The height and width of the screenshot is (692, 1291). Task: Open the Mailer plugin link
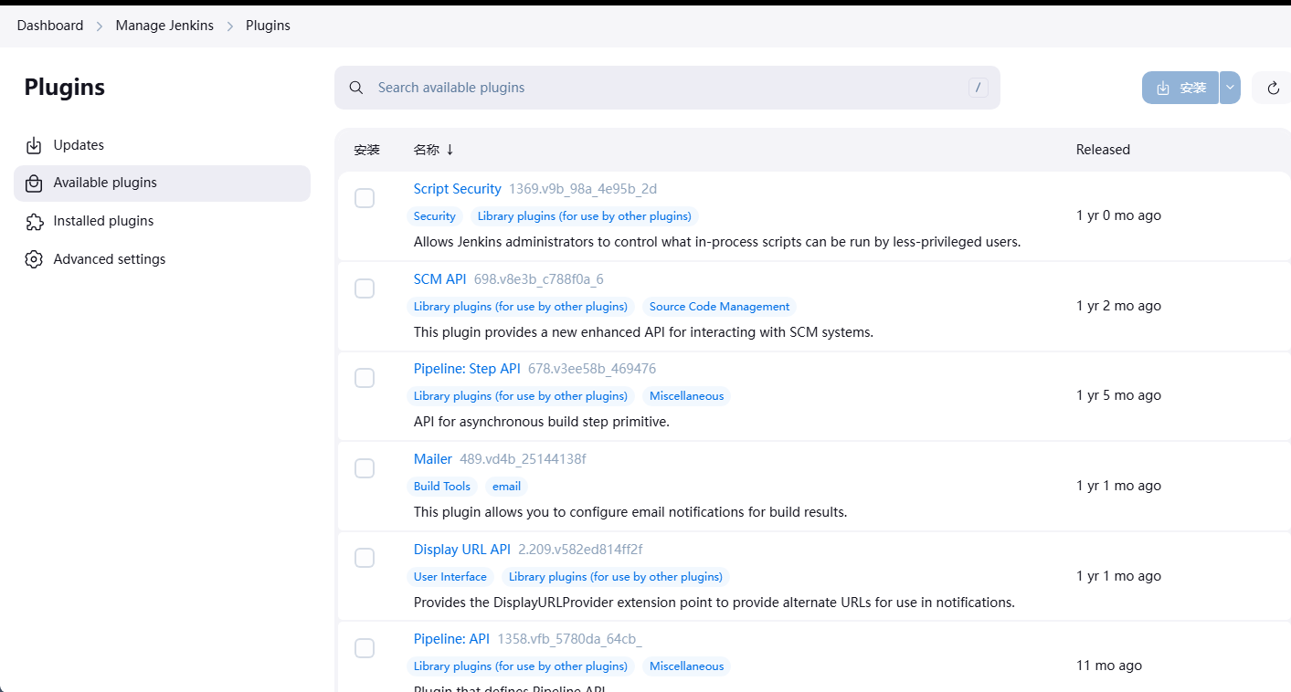(433, 459)
